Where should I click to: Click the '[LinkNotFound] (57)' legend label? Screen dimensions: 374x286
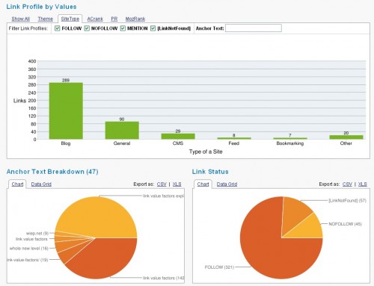347,201
